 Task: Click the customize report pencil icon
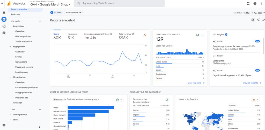253,20
